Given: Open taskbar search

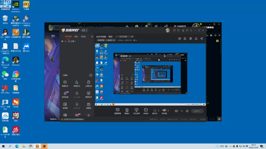Looking at the screenshot, I should (x=10, y=146).
